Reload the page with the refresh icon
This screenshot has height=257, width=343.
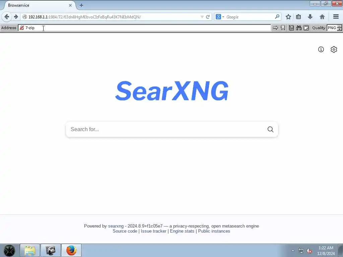tap(208, 17)
